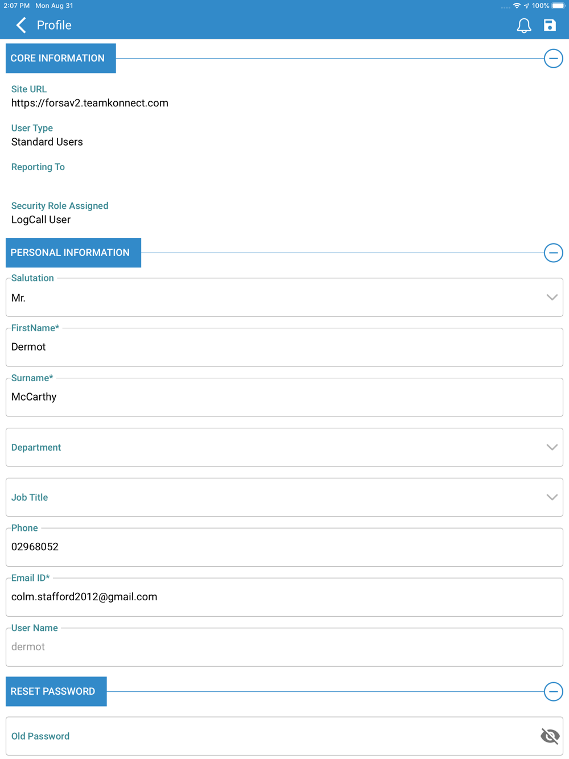
Task: Collapse the Core Information section
Action: pyautogui.click(x=553, y=59)
